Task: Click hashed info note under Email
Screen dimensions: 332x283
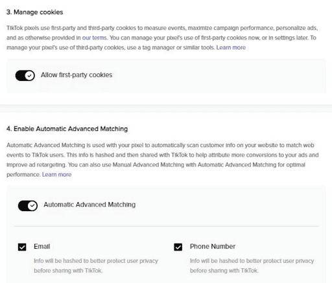Action: coord(96,266)
